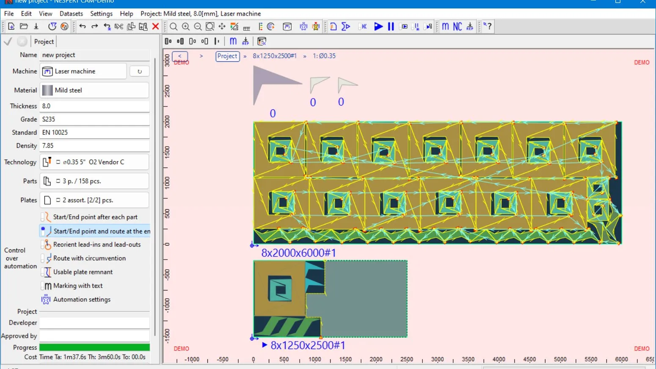This screenshot has height=369, width=656.
Task: Open the NC code generation tool
Action: [x=457, y=26]
